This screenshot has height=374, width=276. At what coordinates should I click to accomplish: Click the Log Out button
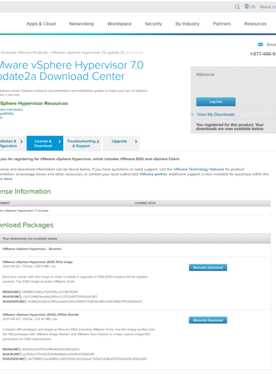tap(216, 102)
